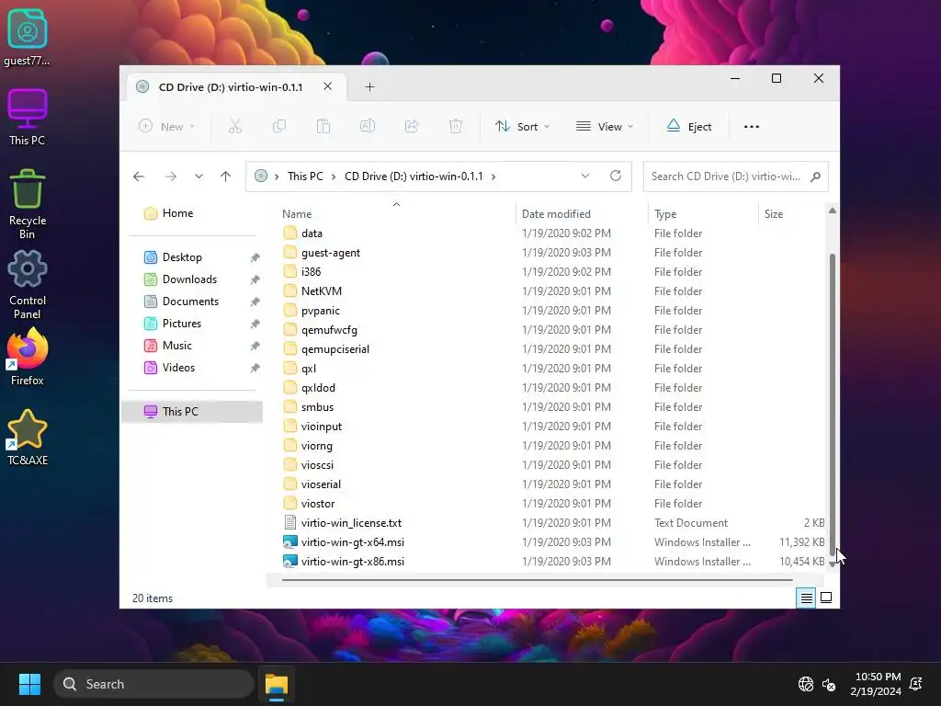Viewport: 941px width, 706px height.
Task: Go up one folder level
Action: [x=226, y=176]
